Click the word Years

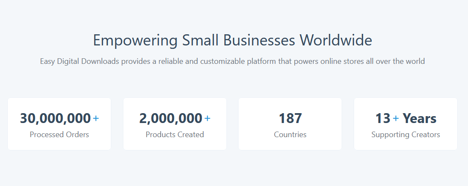point(419,118)
